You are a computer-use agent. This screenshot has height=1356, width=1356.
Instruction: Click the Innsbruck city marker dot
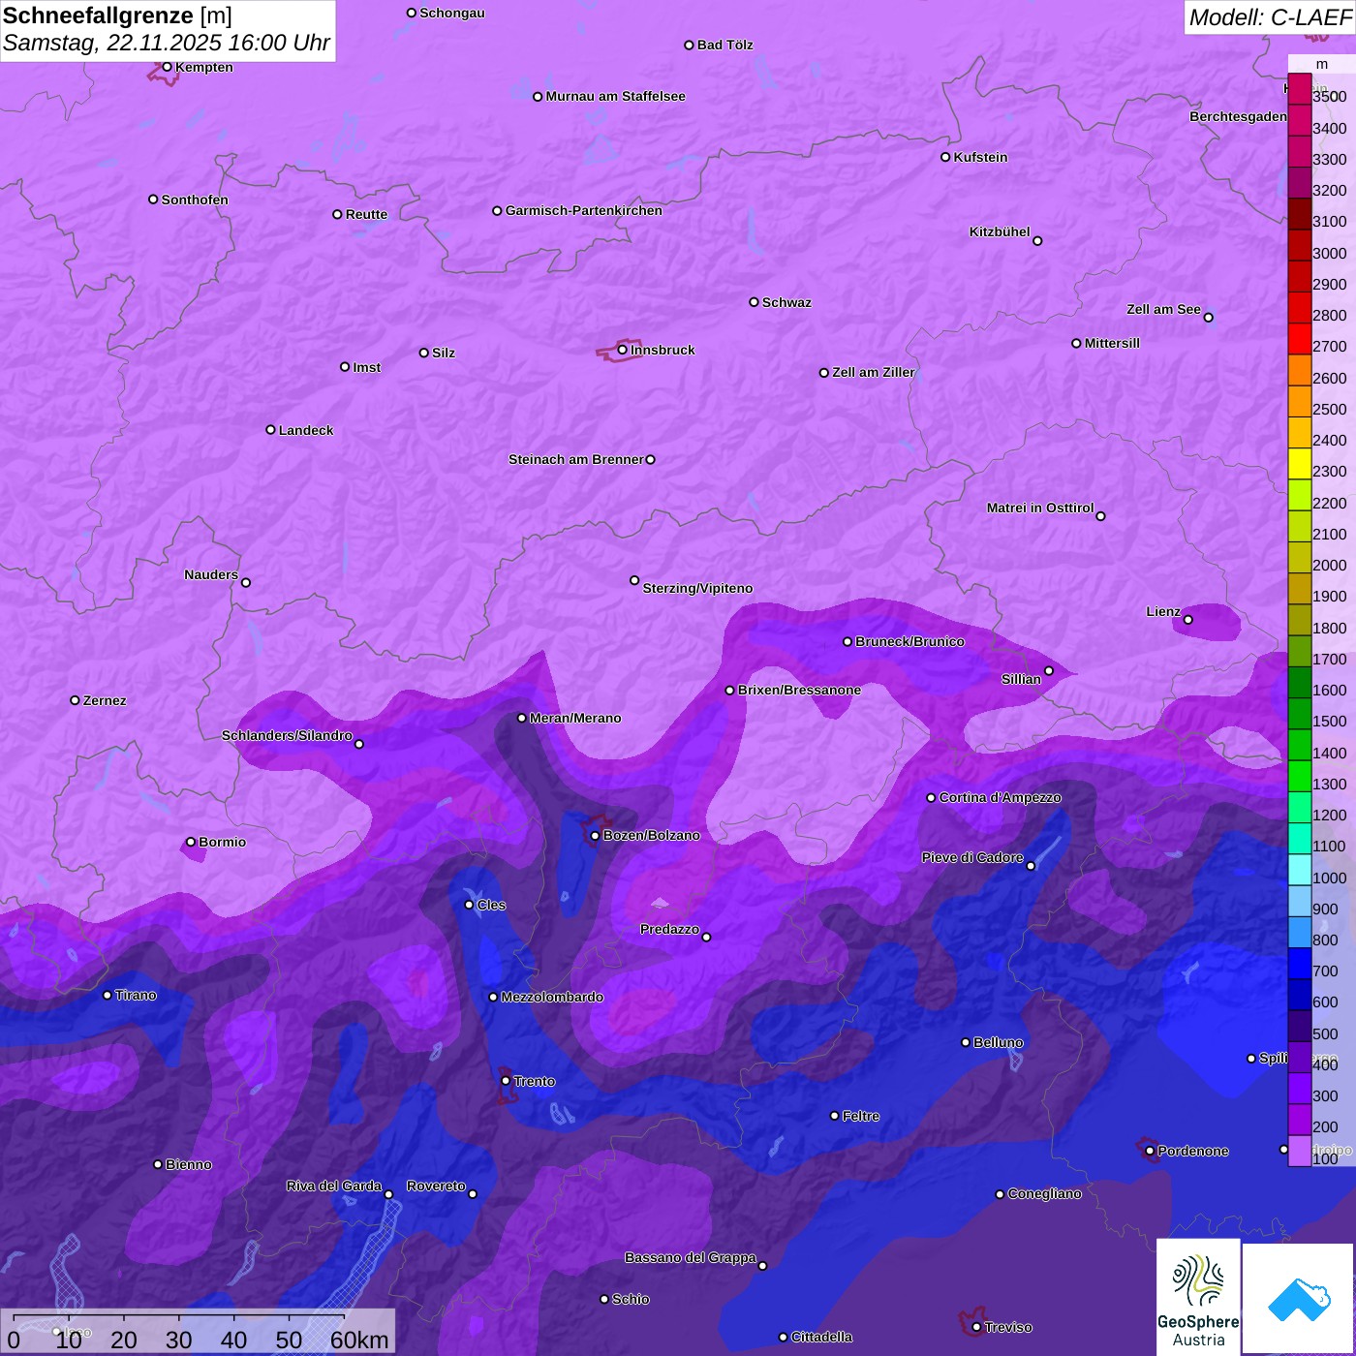coord(623,350)
